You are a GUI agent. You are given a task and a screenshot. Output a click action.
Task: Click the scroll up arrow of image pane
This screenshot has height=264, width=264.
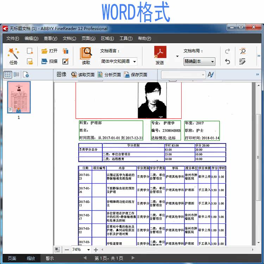(258, 86)
